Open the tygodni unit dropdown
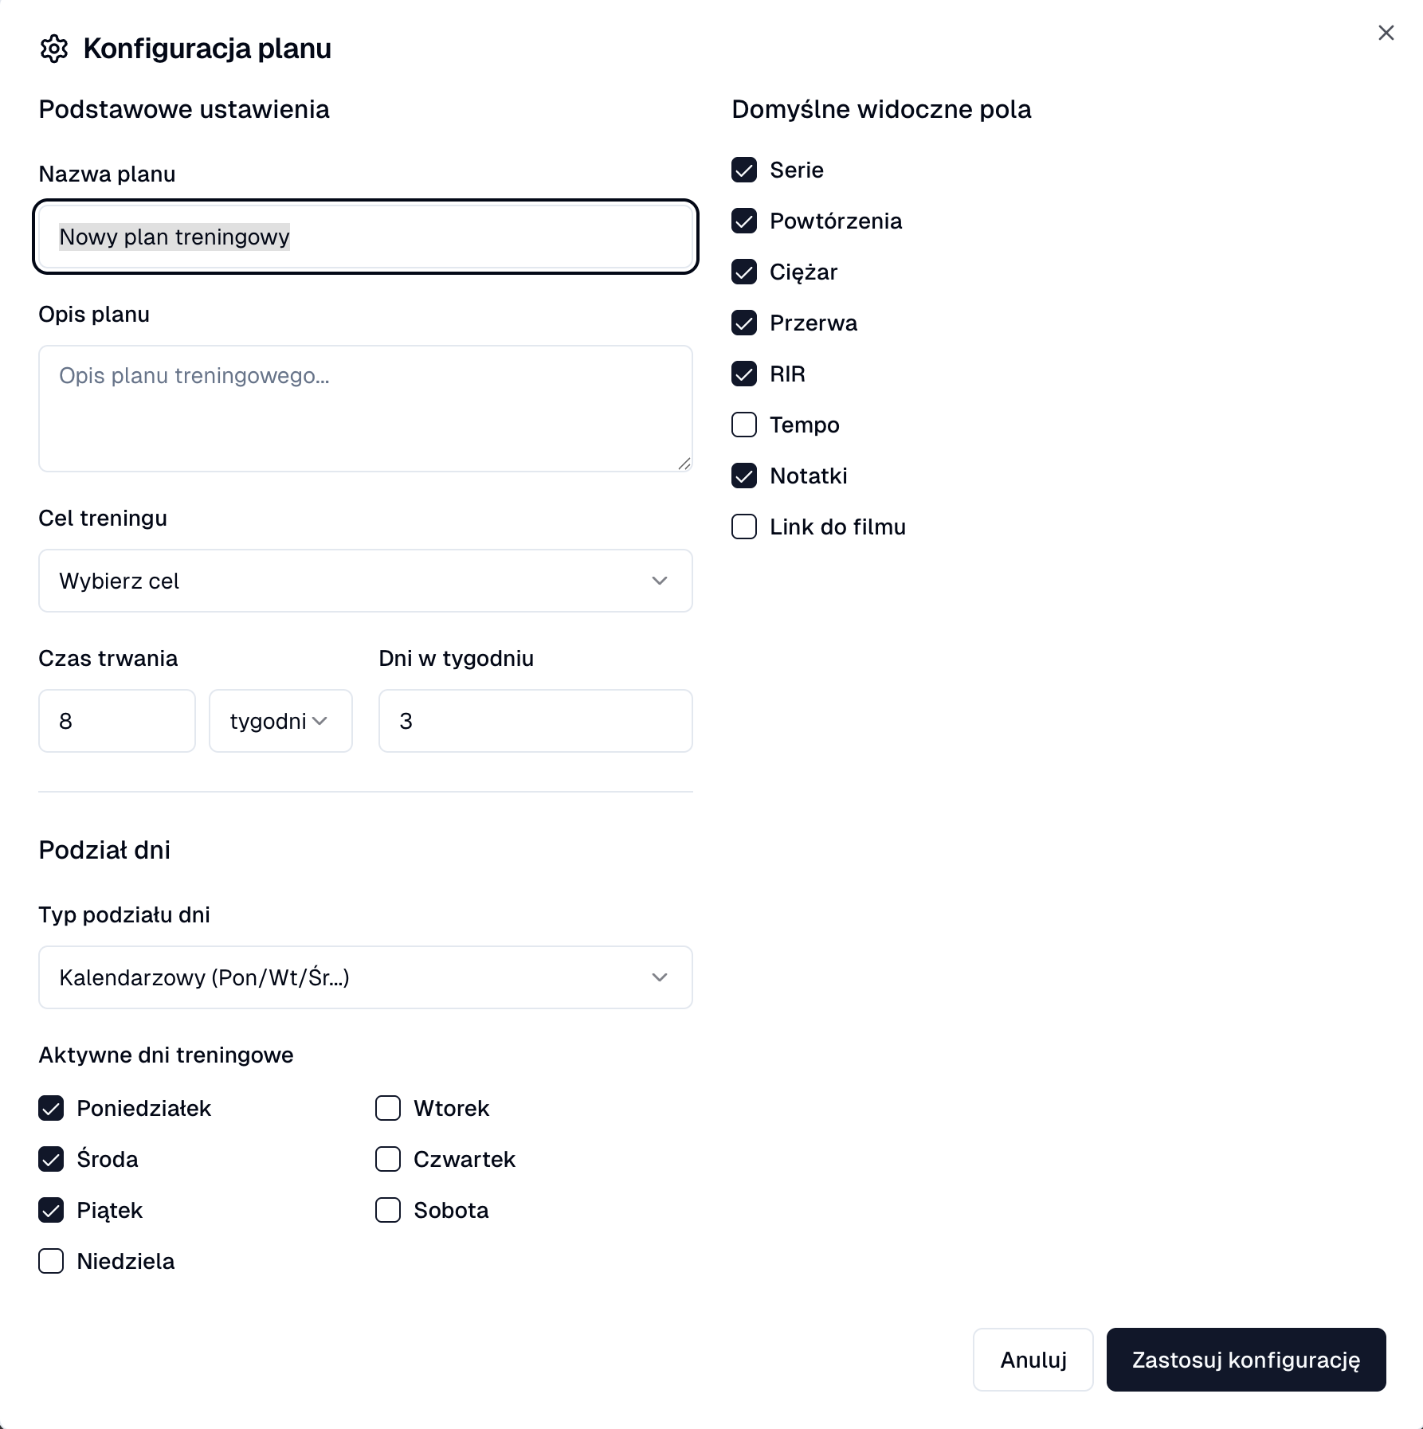Screen dimensions: 1423x1429 click(x=280, y=720)
